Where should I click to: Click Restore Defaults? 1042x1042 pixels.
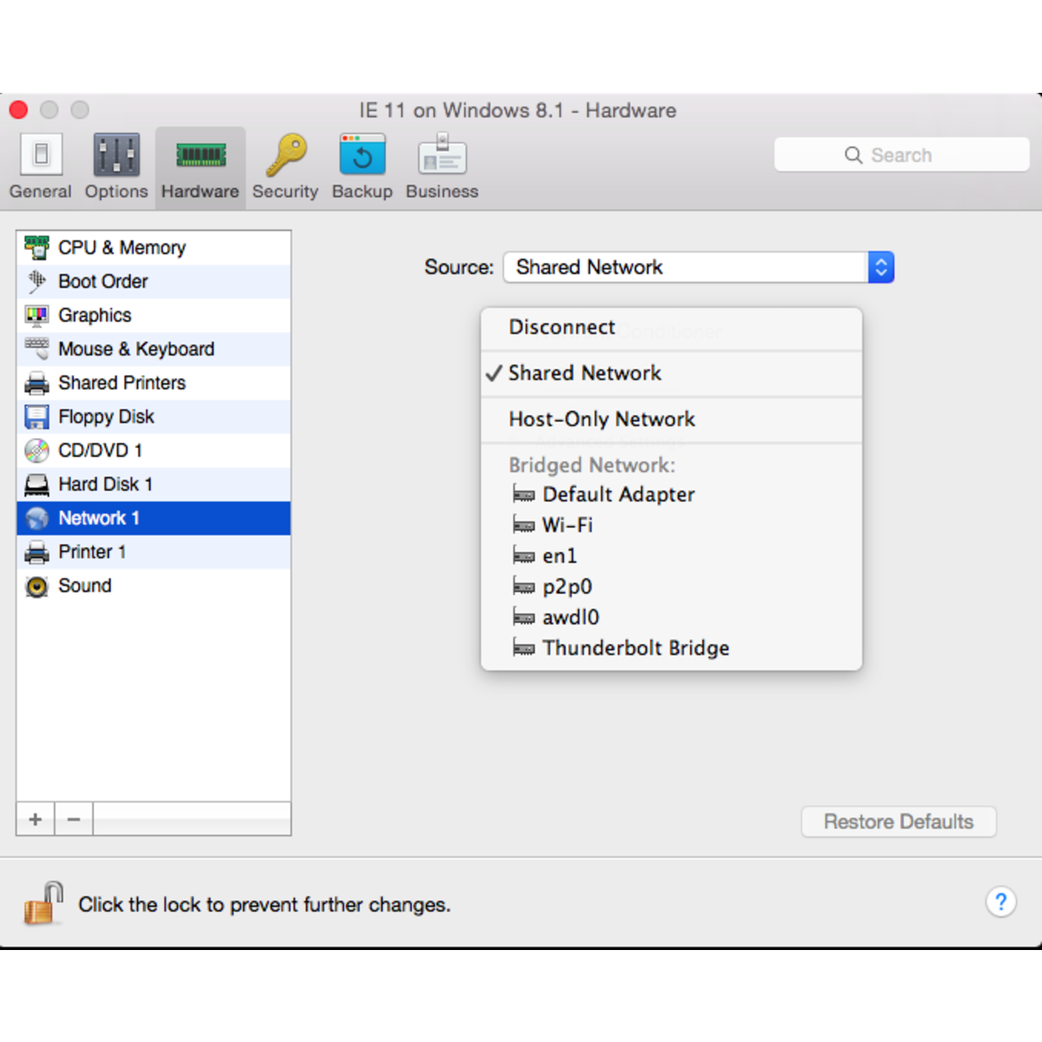click(898, 821)
